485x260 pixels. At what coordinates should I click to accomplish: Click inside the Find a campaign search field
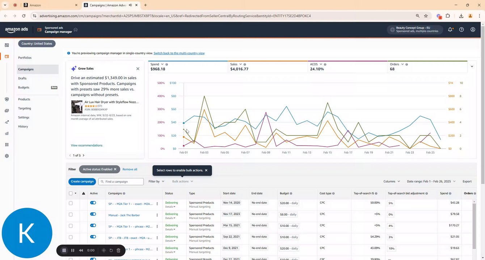tap(121, 182)
